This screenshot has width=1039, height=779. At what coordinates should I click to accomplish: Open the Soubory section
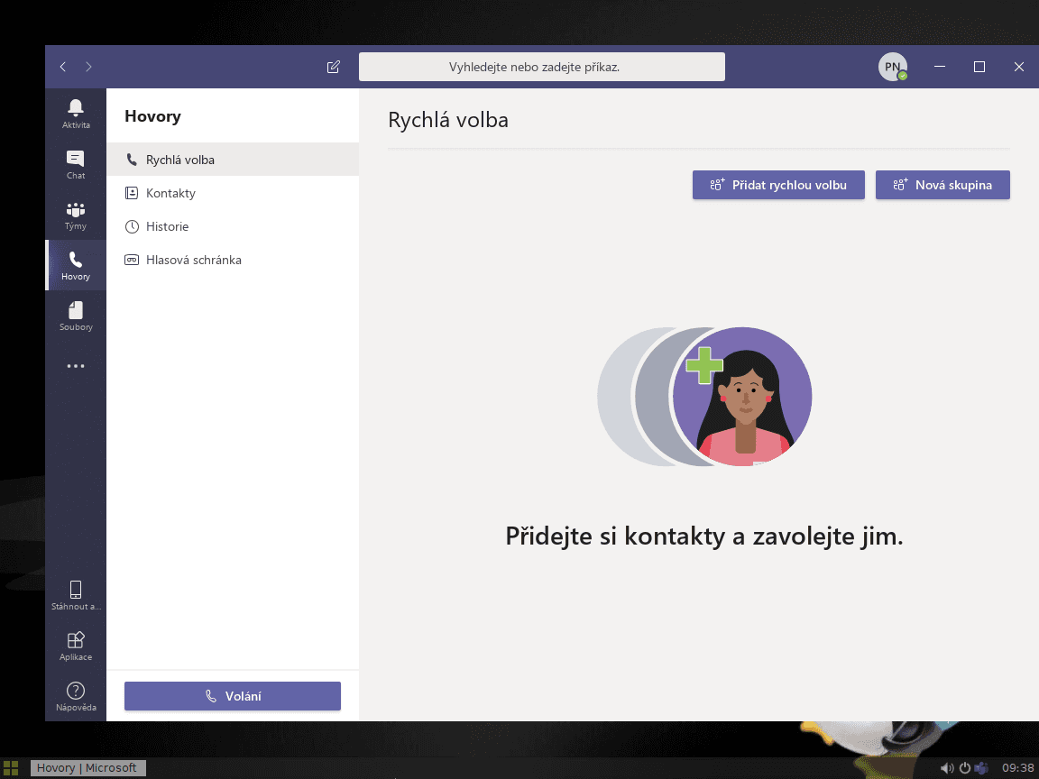pyautogui.click(x=75, y=315)
